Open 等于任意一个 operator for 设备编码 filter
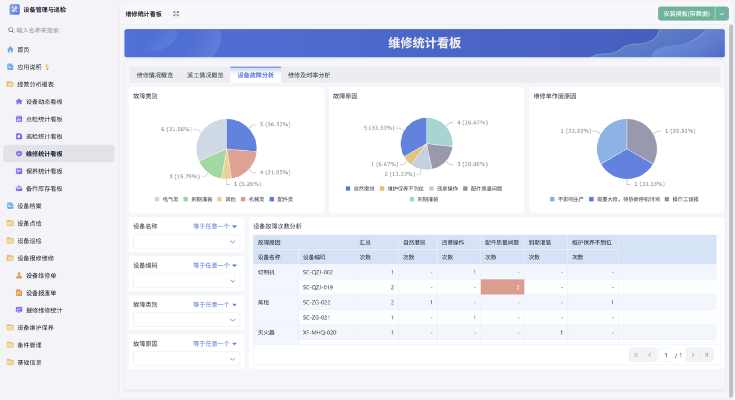Screen dimensions: 735x400 pos(215,266)
